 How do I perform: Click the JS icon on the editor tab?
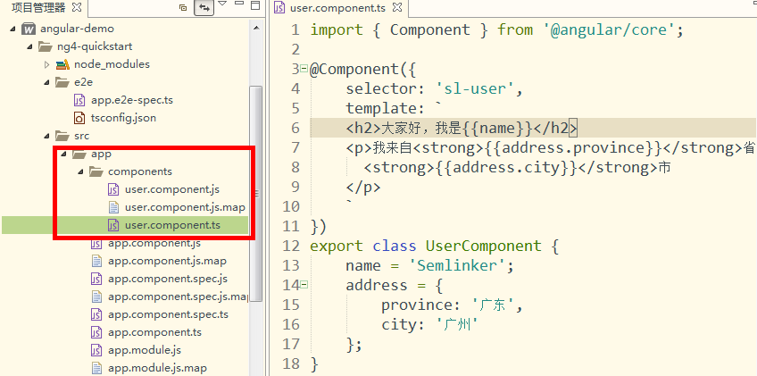(279, 8)
